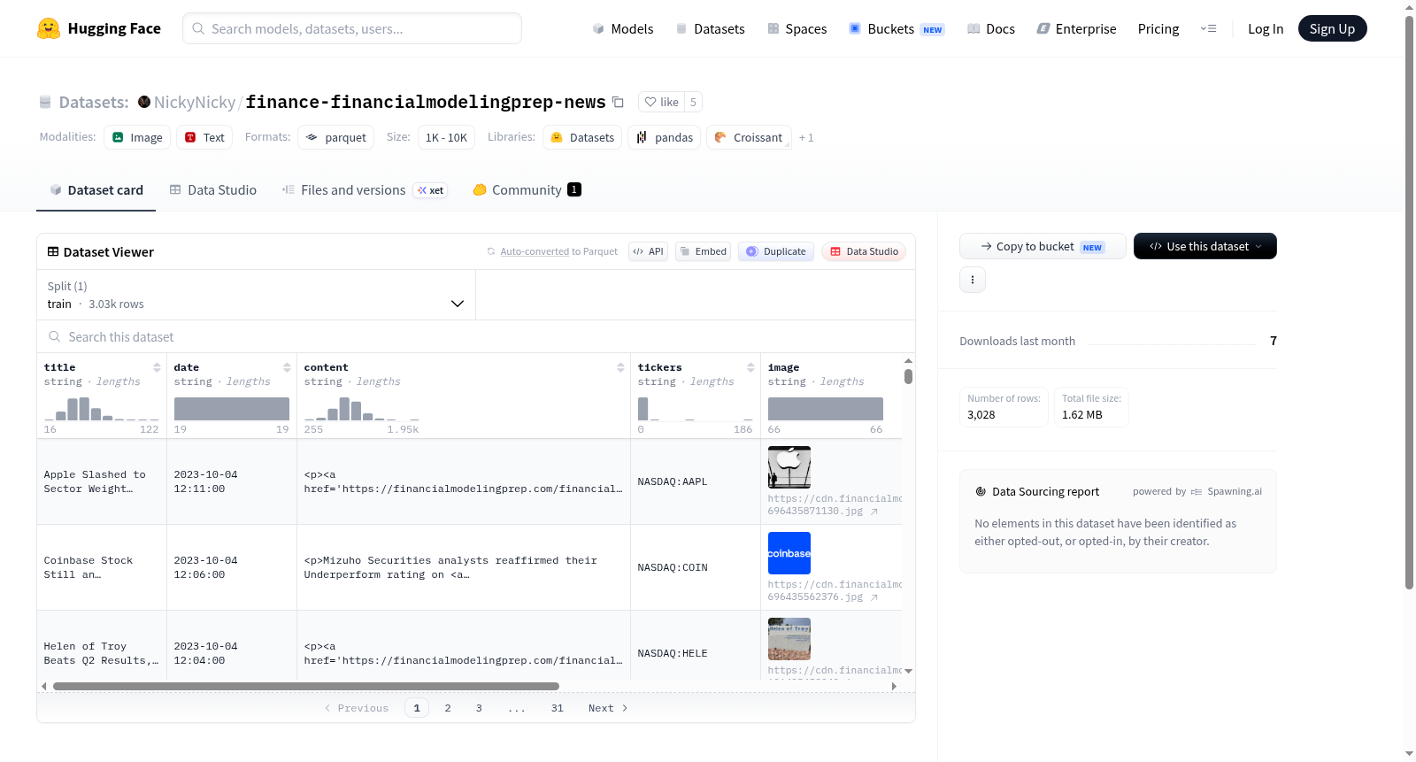The image size is (1416, 762).
Task: Sort the content column
Action: coord(620,367)
